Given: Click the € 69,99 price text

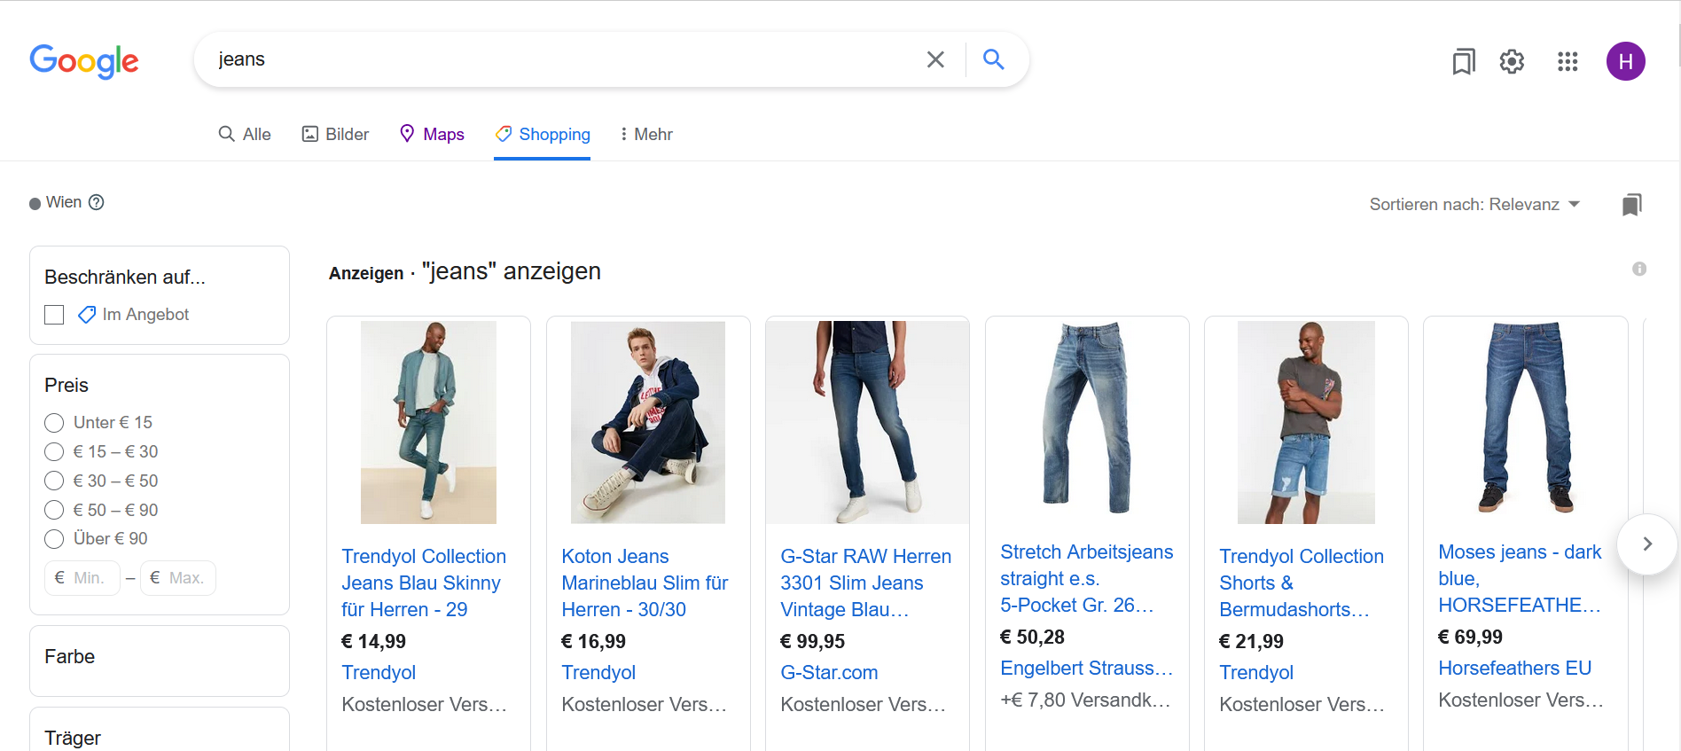Looking at the screenshot, I should click(1470, 638).
